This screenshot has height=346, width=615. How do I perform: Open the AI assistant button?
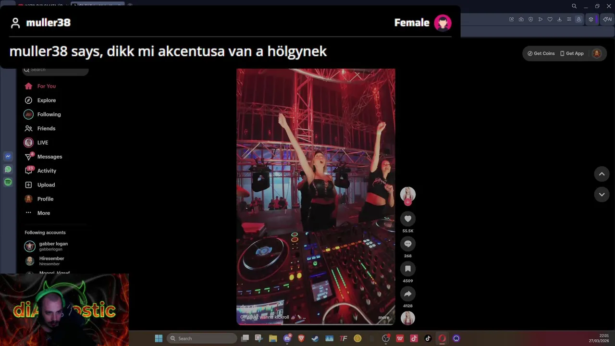tap(607, 19)
